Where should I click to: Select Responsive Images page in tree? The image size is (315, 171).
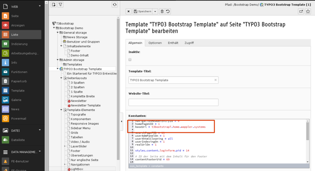click(85, 124)
